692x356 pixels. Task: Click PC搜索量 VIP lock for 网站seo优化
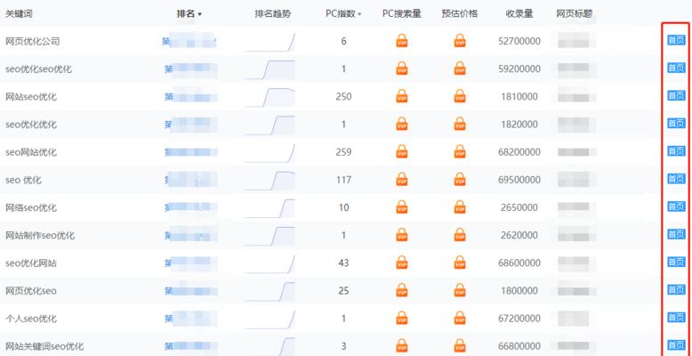tap(402, 96)
